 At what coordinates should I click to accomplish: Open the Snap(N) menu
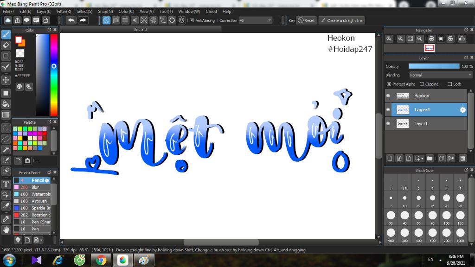(x=105, y=11)
